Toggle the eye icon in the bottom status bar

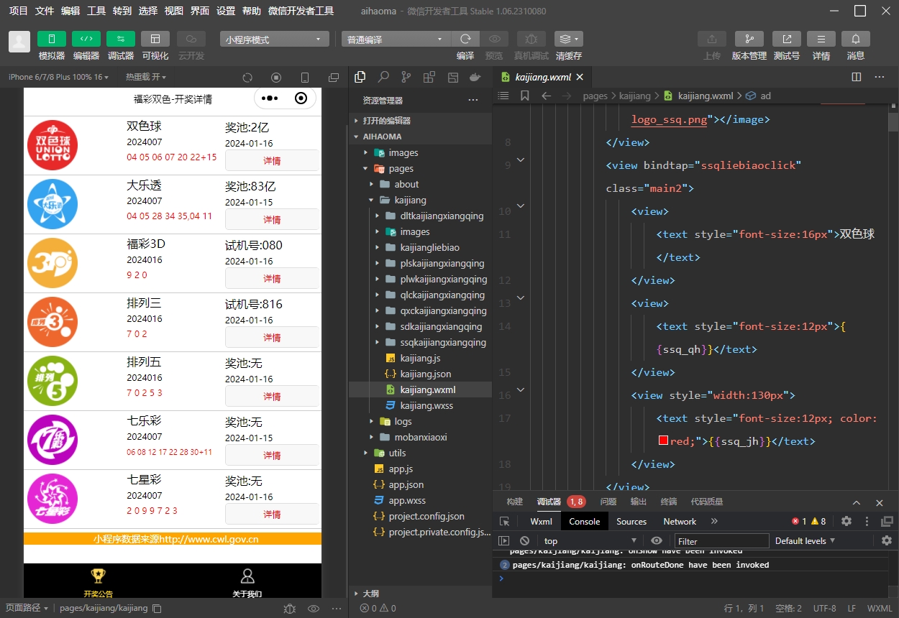pyautogui.click(x=314, y=609)
